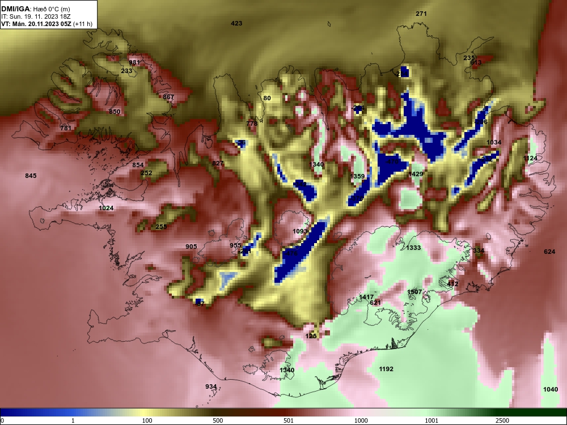Click the legend label '500'
This screenshot has height=425, width=567.
point(218,420)
